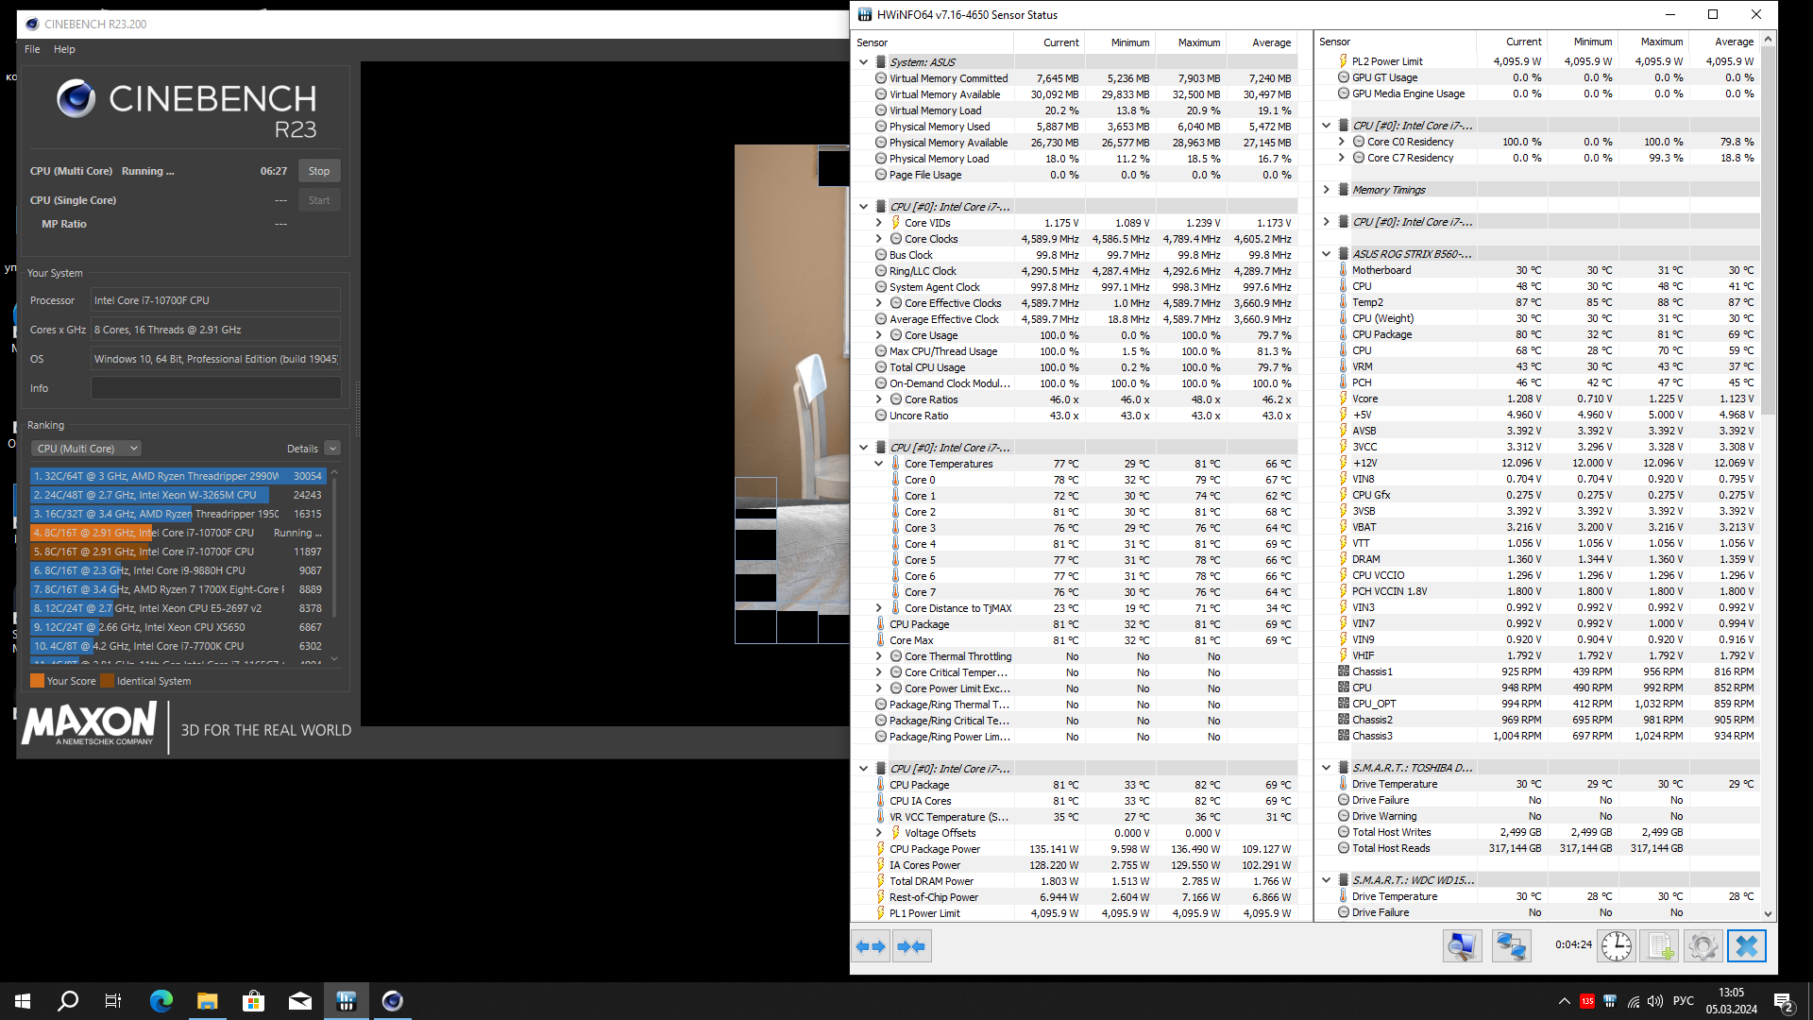Open Cinebench from the Windows taskbar
The image size is (1813, 1020).
click(393, 1001)
